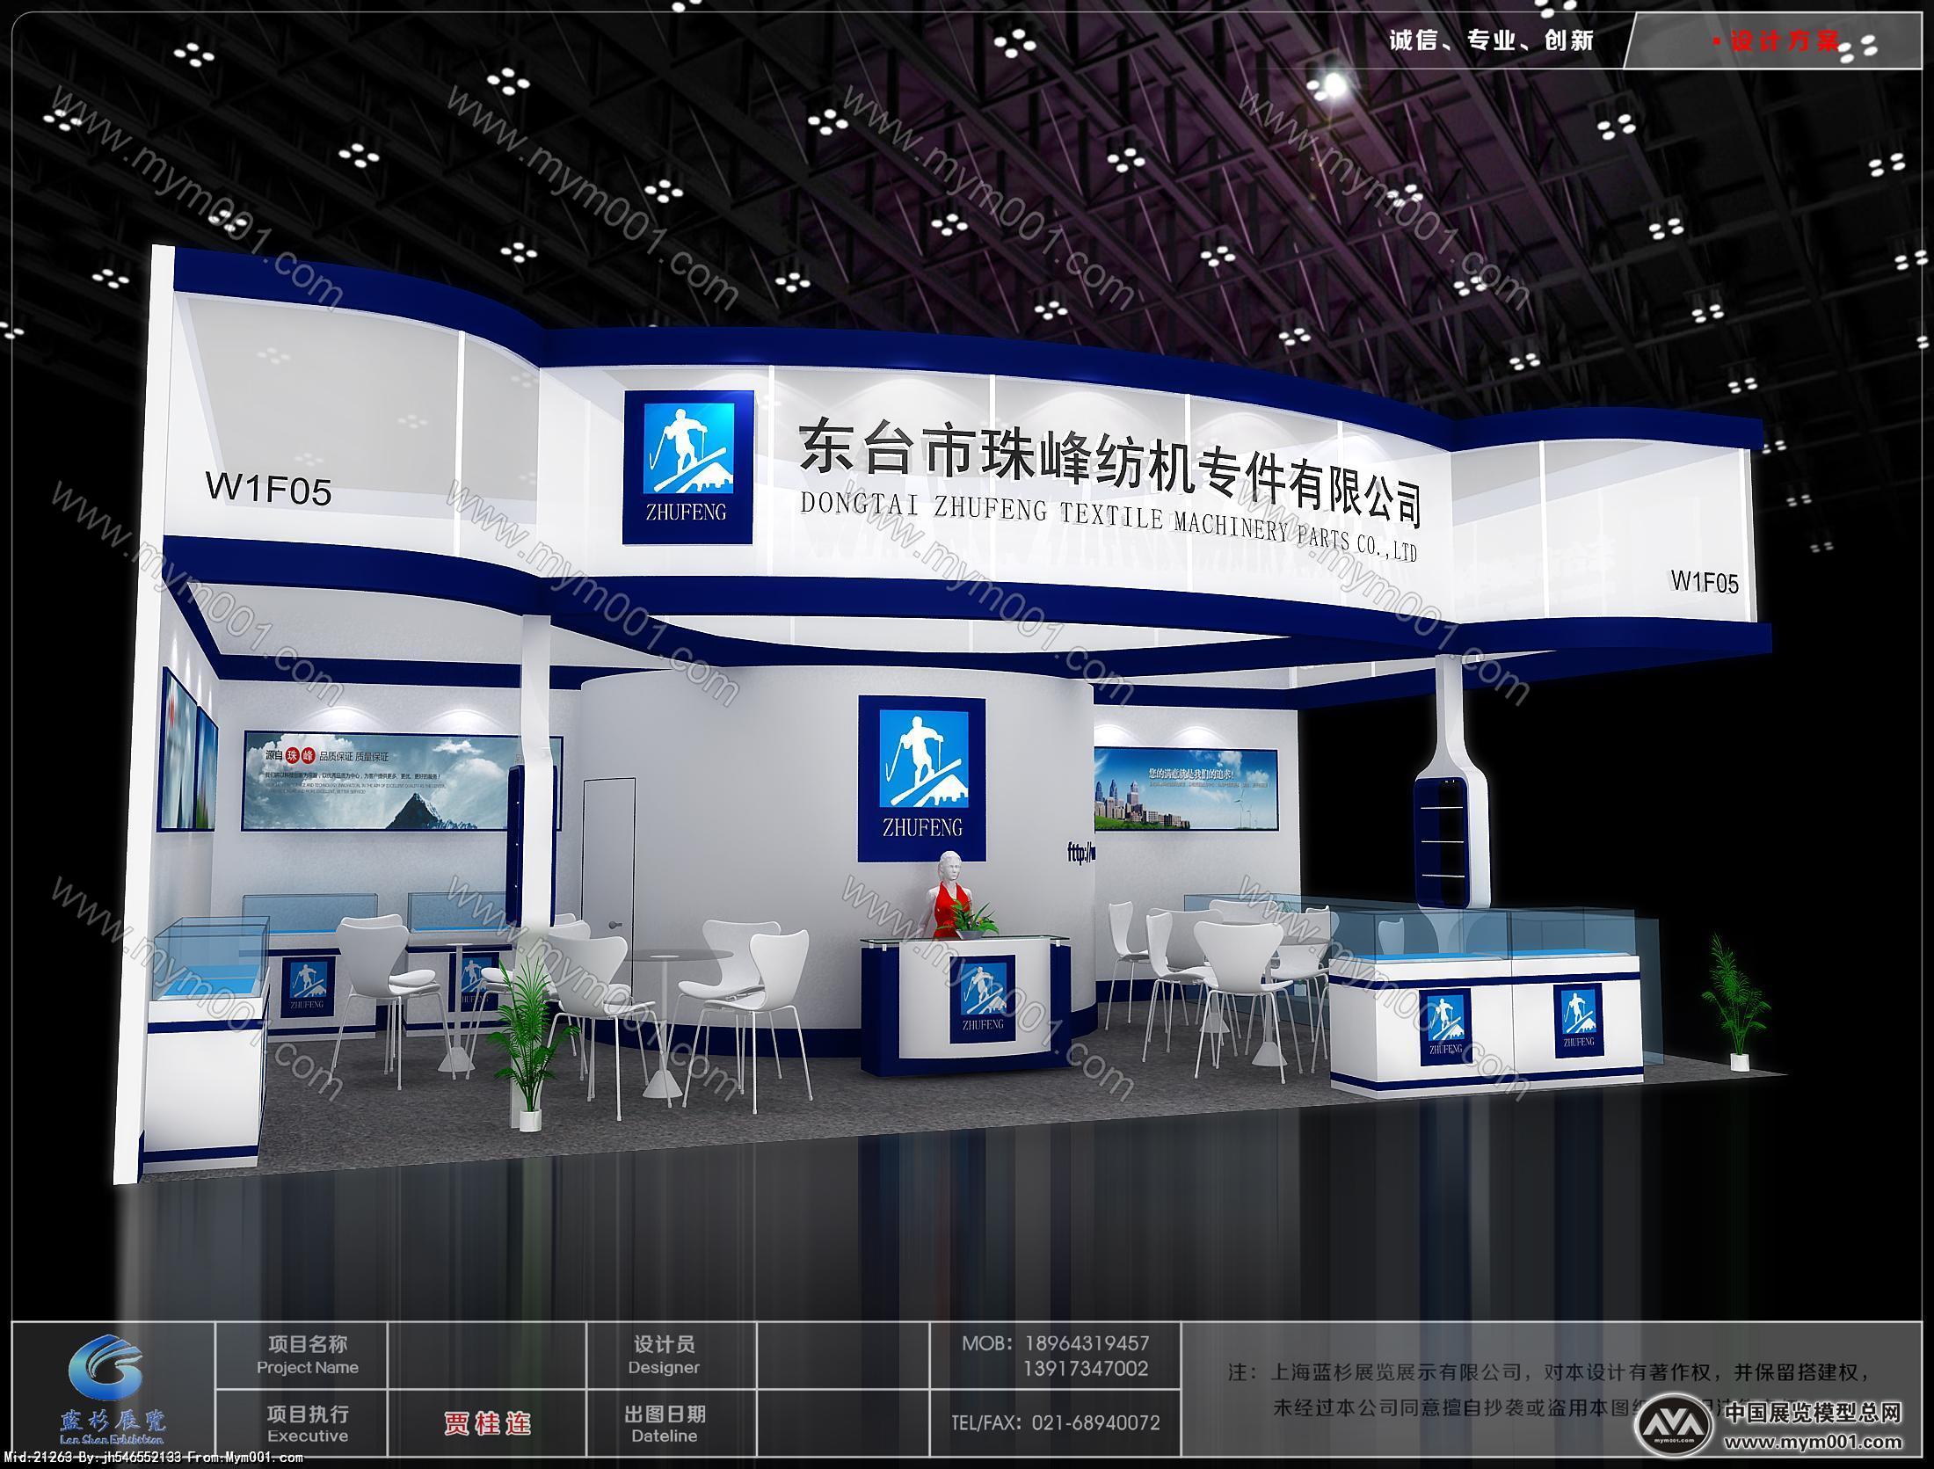The height and width of the screenshot is (1469, 1934).
Task: Click the W1F05 label on the left wall
Action: [x=268, y=489]
